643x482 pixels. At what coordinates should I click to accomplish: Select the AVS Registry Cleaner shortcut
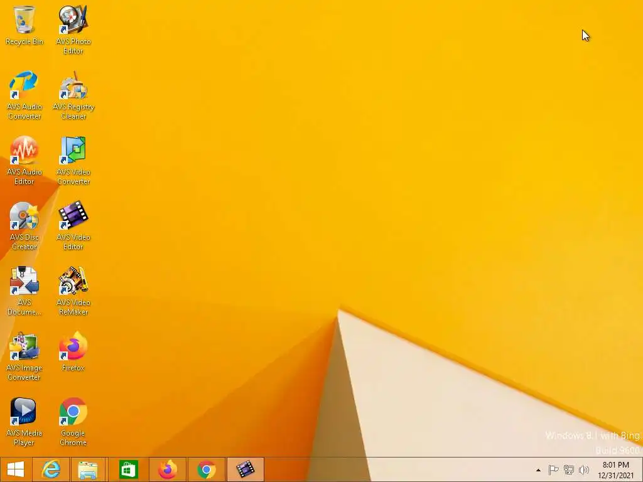point(73,95)
